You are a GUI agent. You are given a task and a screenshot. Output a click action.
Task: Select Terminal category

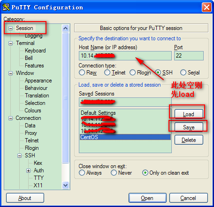point(25,43)
